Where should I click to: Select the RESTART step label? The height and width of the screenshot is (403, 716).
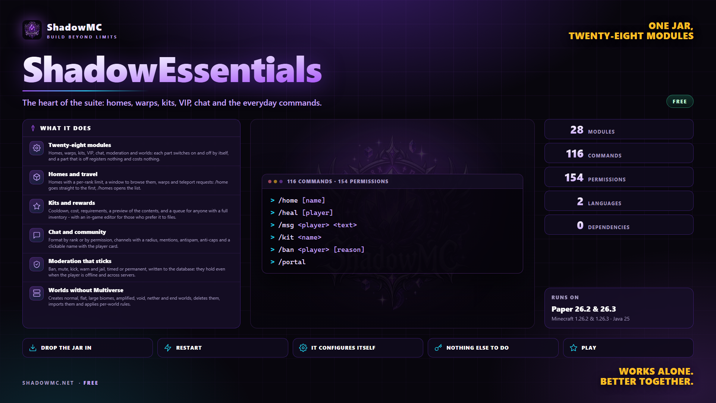click(x=189, y=348)
